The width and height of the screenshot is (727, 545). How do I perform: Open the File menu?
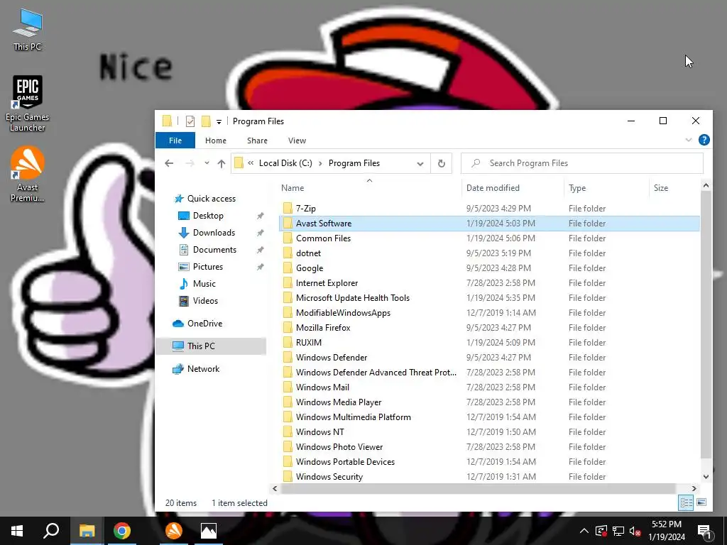175,141
